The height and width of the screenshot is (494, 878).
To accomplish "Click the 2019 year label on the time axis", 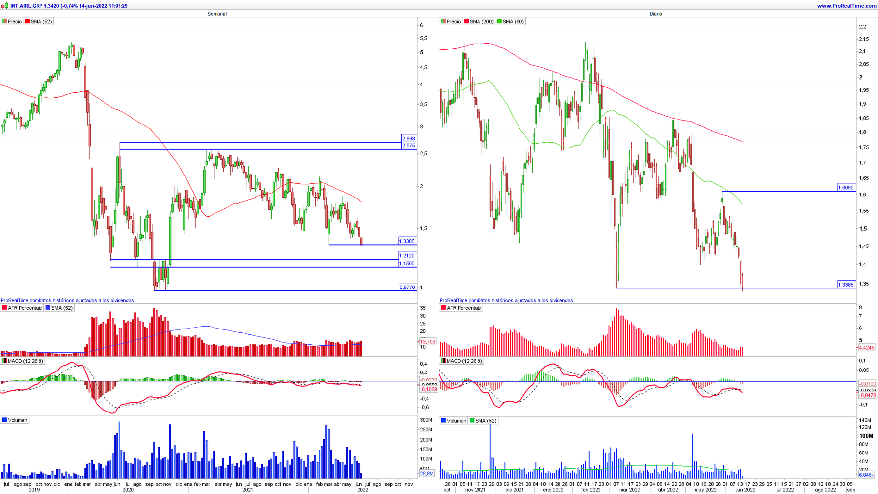I will click(x=34, y=490).
